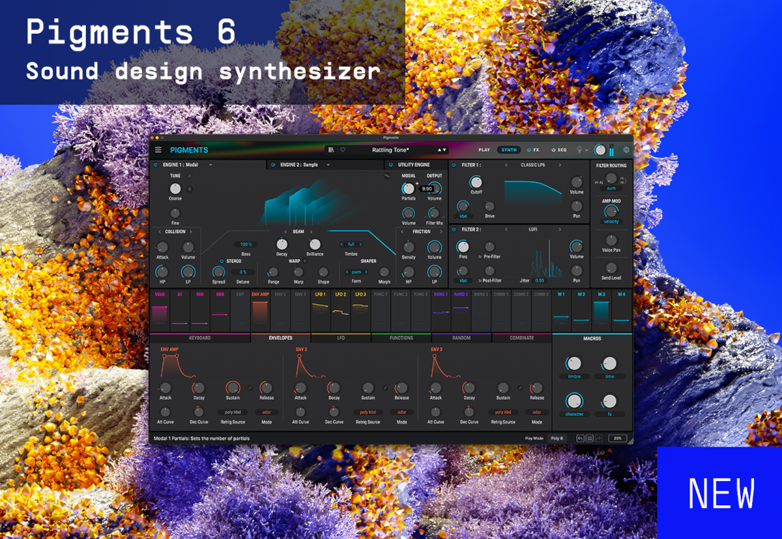This screenshot has width=782, height=539.
Task: Favorite the preset with the heart icon
Action: click(x=343, y=150)
